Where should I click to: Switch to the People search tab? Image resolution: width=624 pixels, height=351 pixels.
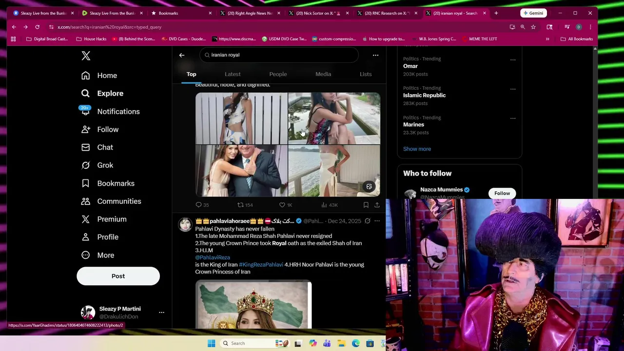[x=278, y=74]
